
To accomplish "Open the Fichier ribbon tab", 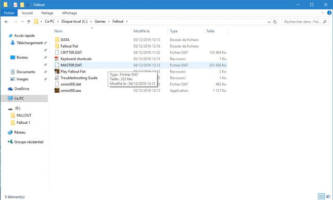I will tap(9, 13).
